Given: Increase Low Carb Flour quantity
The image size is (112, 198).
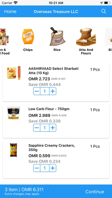Looking at the screenshot, I should tap(53, 128).
